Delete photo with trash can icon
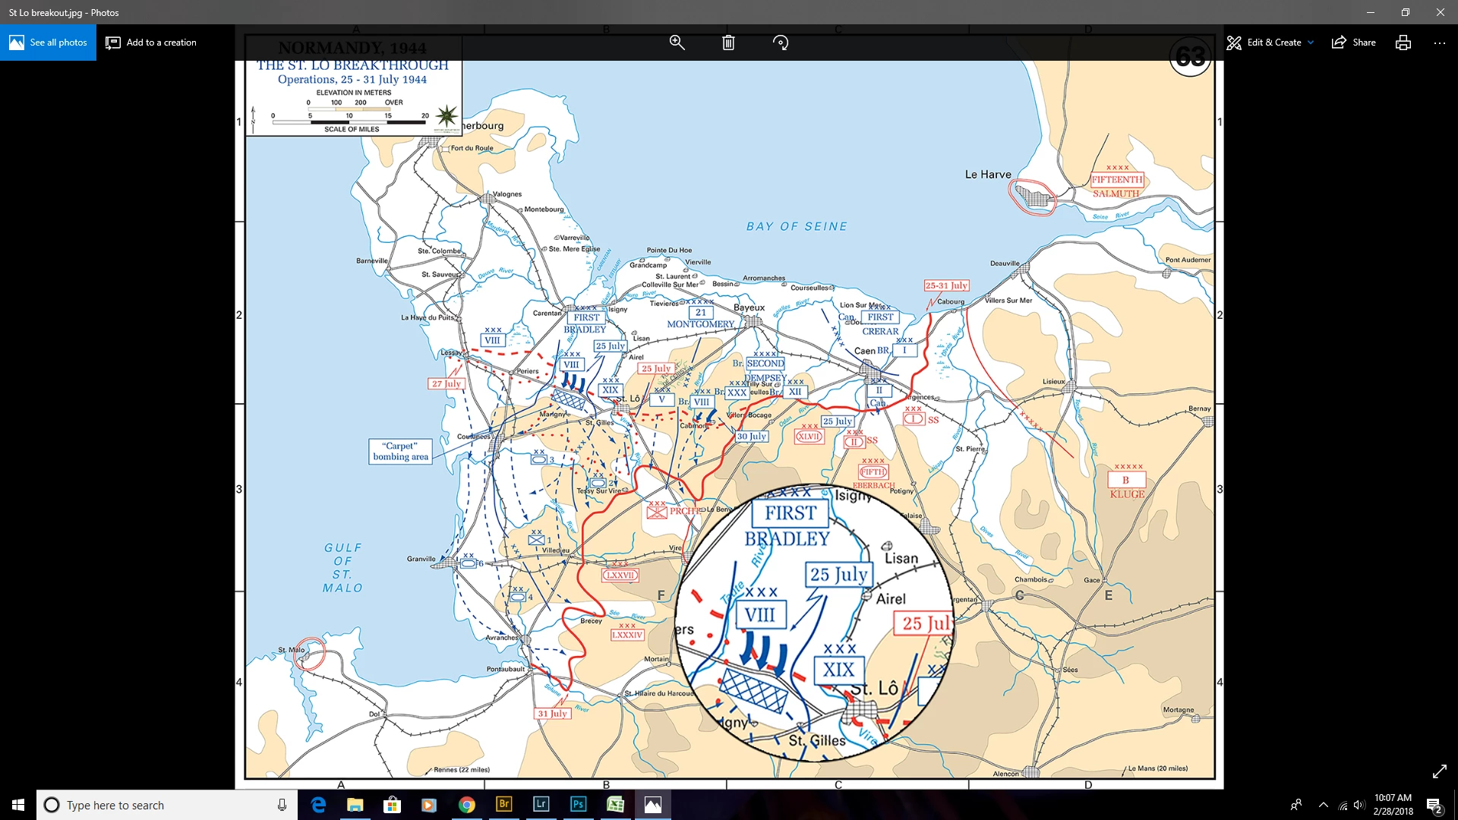1458x820 pixels. pos(728,43)
